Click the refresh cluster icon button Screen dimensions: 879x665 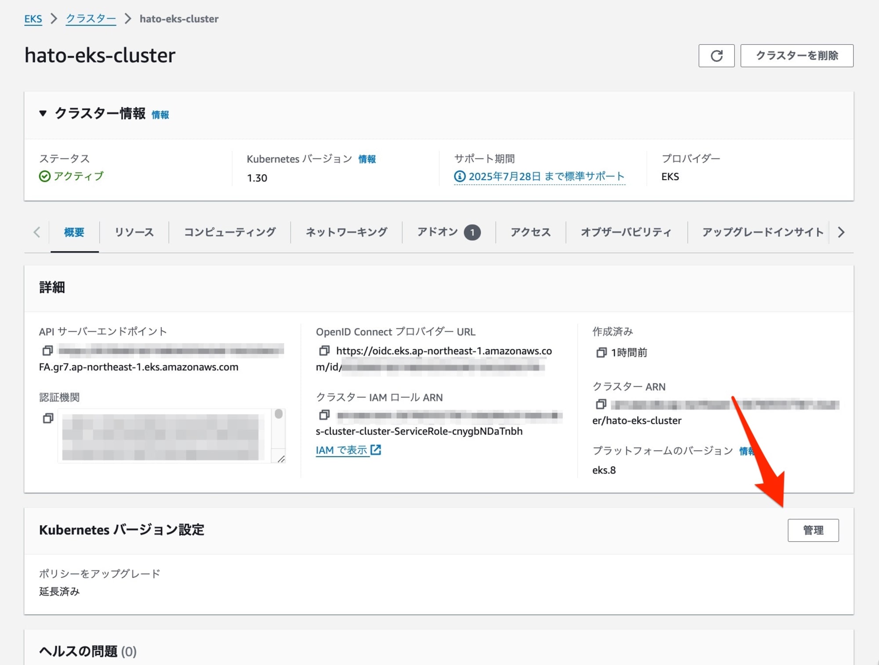(x=716, y=56)
